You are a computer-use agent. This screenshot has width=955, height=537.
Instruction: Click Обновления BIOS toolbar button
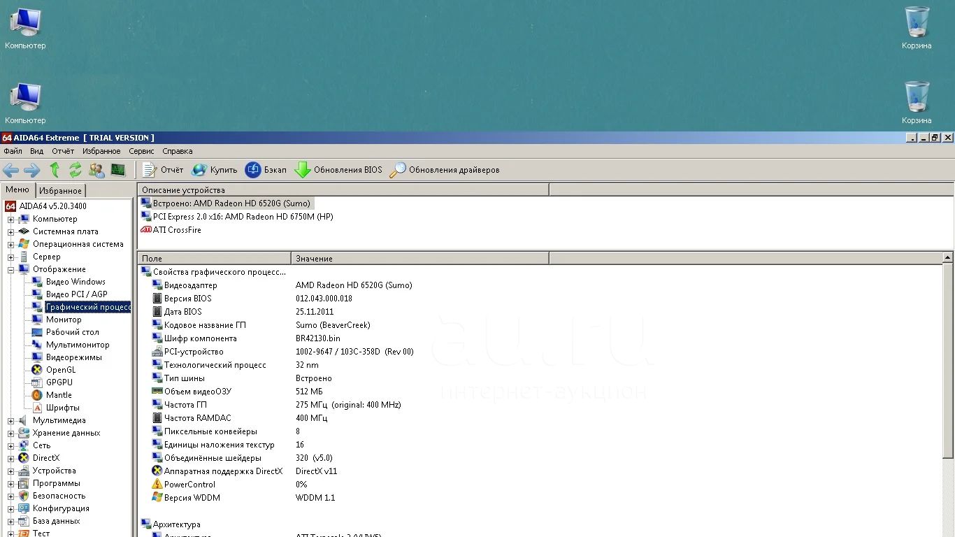pyautogui.click(x=338, y=170)
